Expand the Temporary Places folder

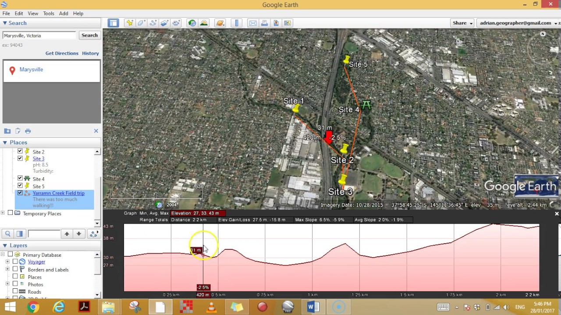point(3,213)
